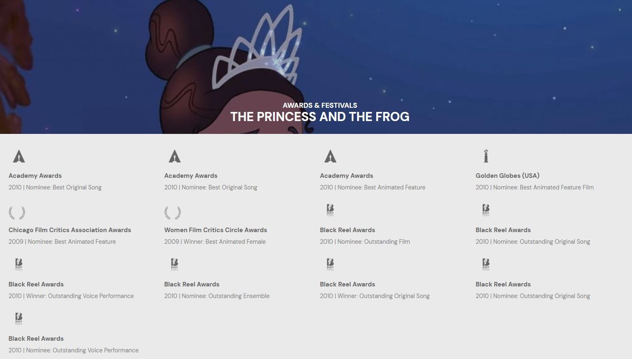Open Chicago Film Critics Association Awards title
The height and width of the screenshot is (359, 632).
(70, 230)
